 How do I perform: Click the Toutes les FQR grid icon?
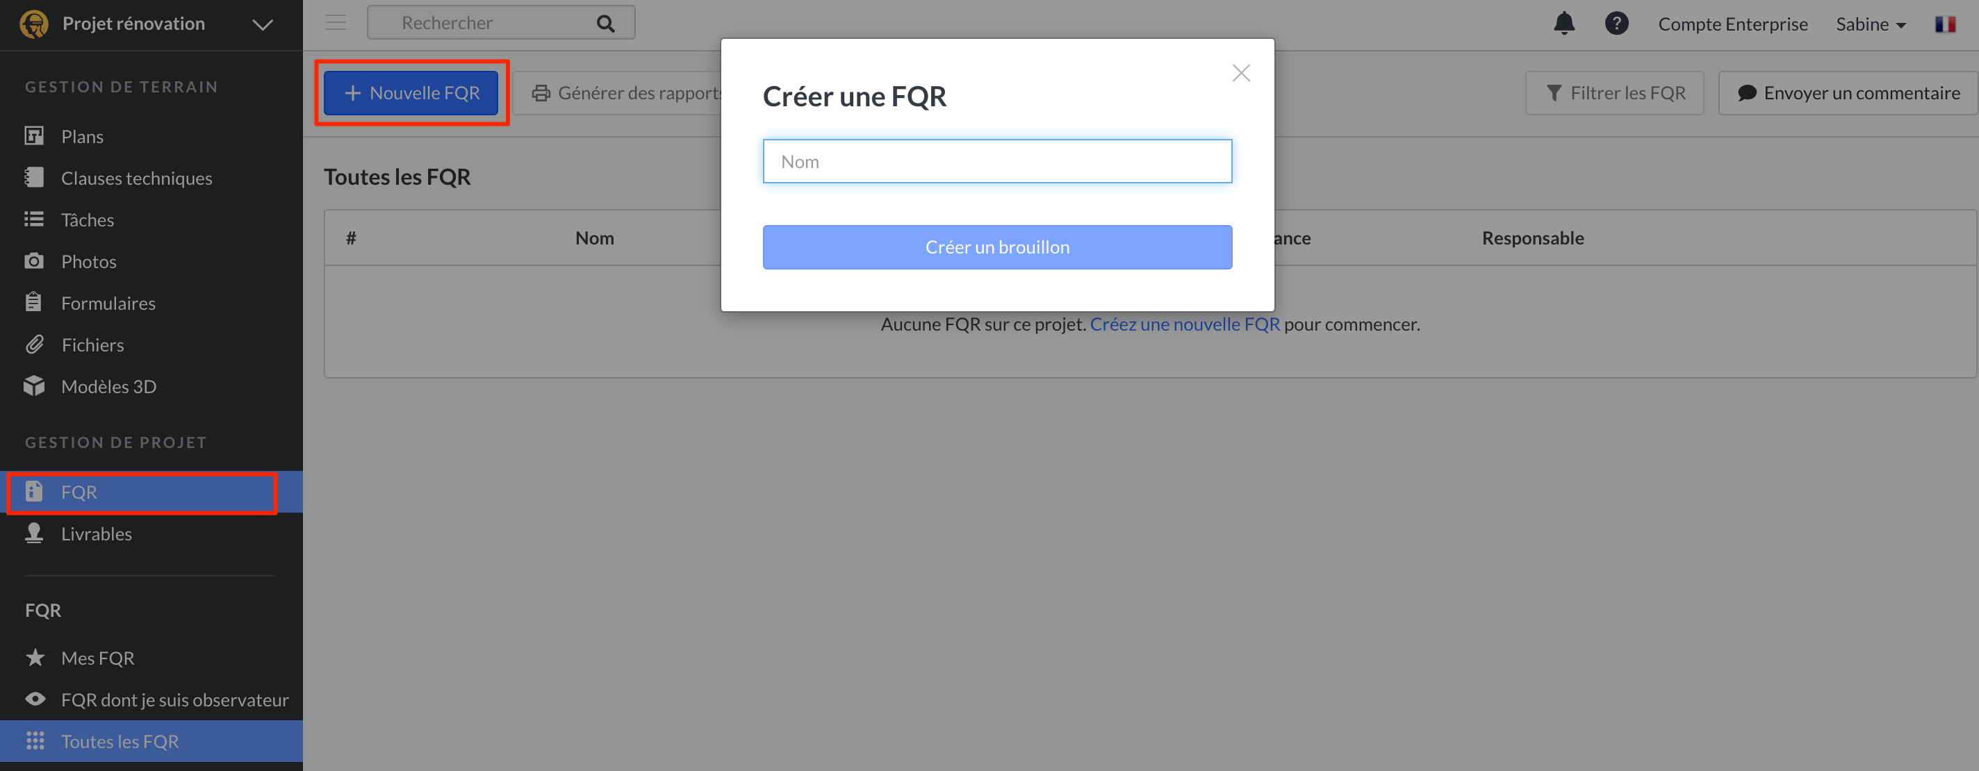pyautogui.click(x=35, y=740)
